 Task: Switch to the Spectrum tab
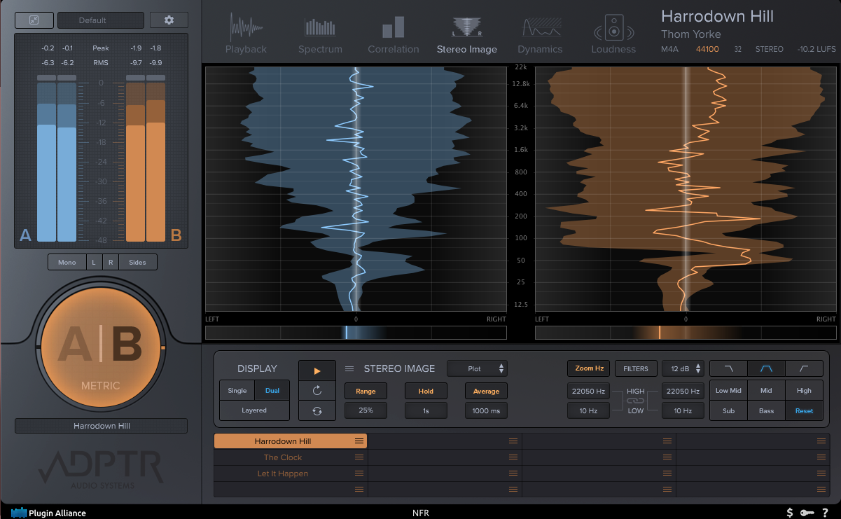[320, 36]
